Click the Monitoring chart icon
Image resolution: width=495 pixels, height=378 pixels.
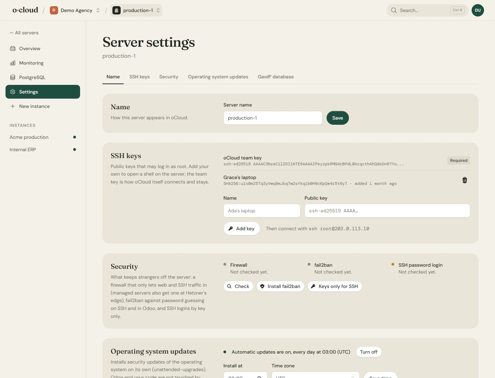[x=13, y=63]
